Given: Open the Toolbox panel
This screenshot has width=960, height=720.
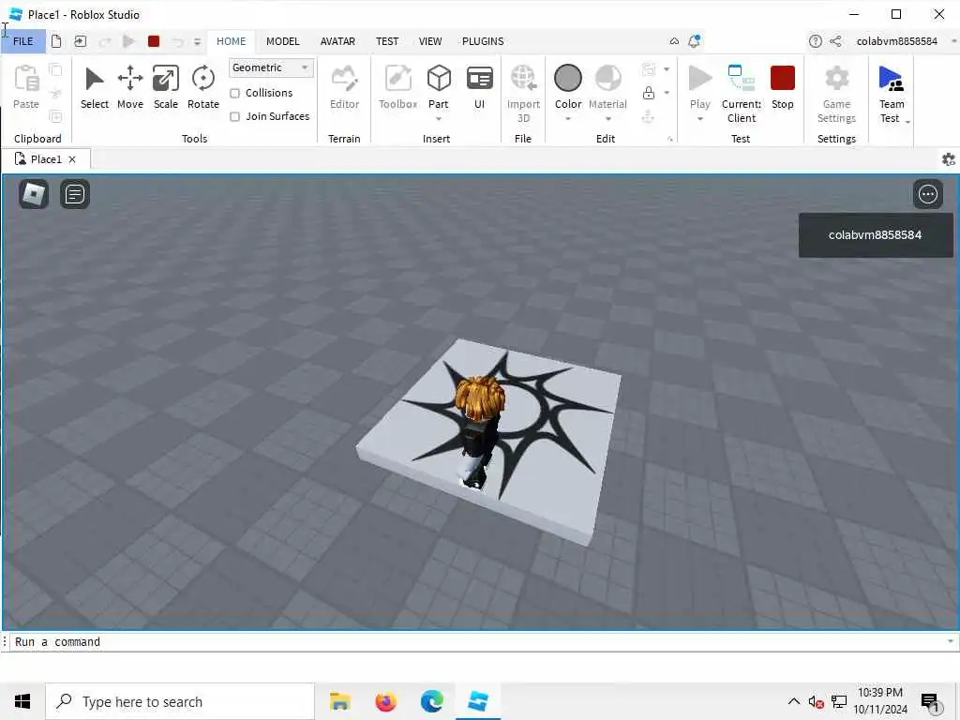Looking at the screenshot, I should point(397,87).
